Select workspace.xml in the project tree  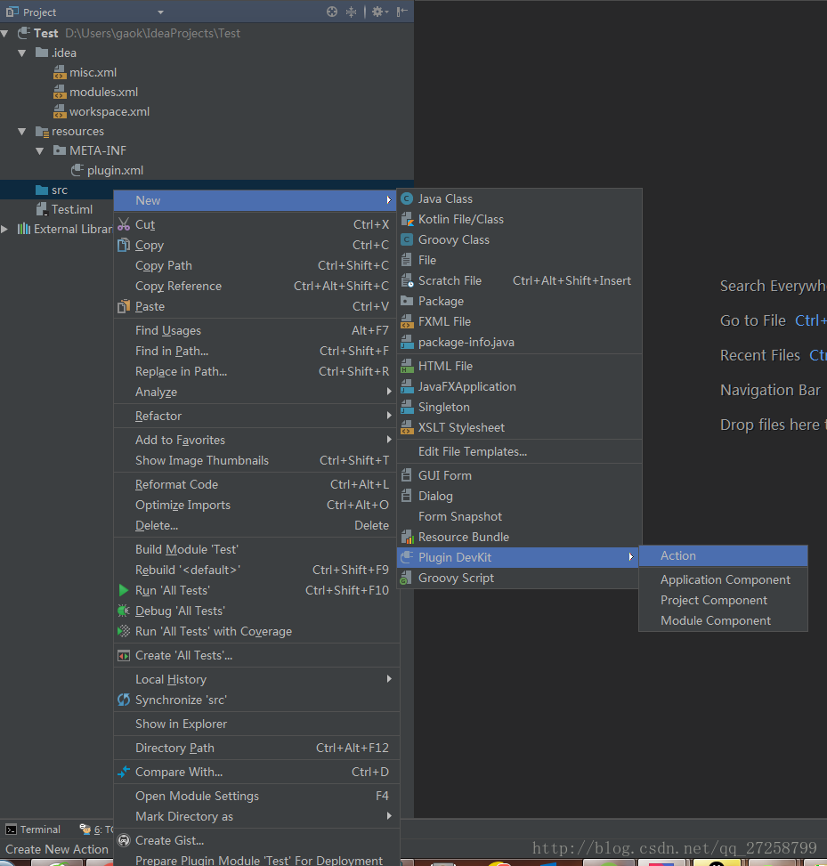click(109, 111)
